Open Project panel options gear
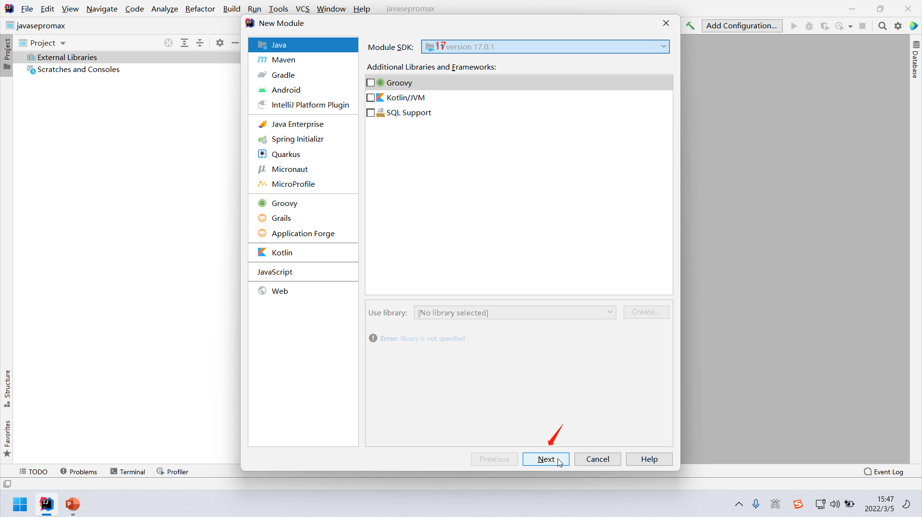922x517 pixels. pyautogui.click(x=220, y=43)
